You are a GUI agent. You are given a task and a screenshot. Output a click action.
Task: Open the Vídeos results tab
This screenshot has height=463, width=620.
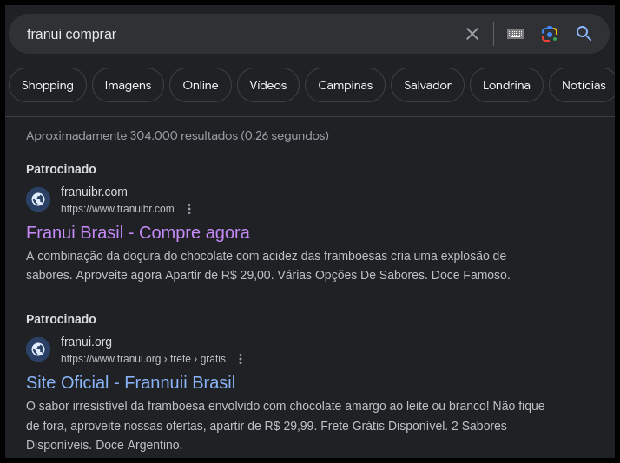click(268, 85)
